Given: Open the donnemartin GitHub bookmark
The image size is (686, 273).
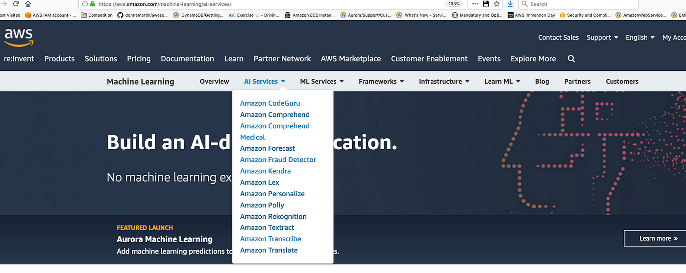Looking at the screenshot, I should tap(143, 15).
